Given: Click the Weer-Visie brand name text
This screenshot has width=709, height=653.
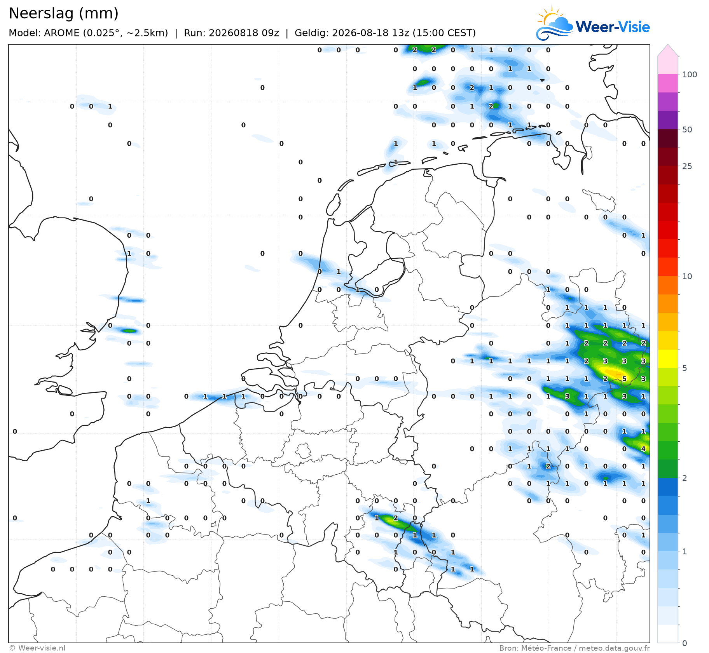Looking at the screenshot, I should pos(613,27).
